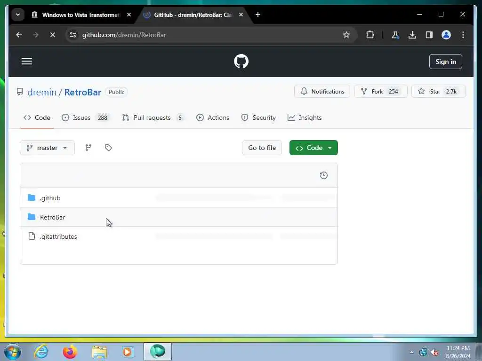482x361 pixels.
Task: Bookmark this page with the star icon
Action: pos(346,35)
